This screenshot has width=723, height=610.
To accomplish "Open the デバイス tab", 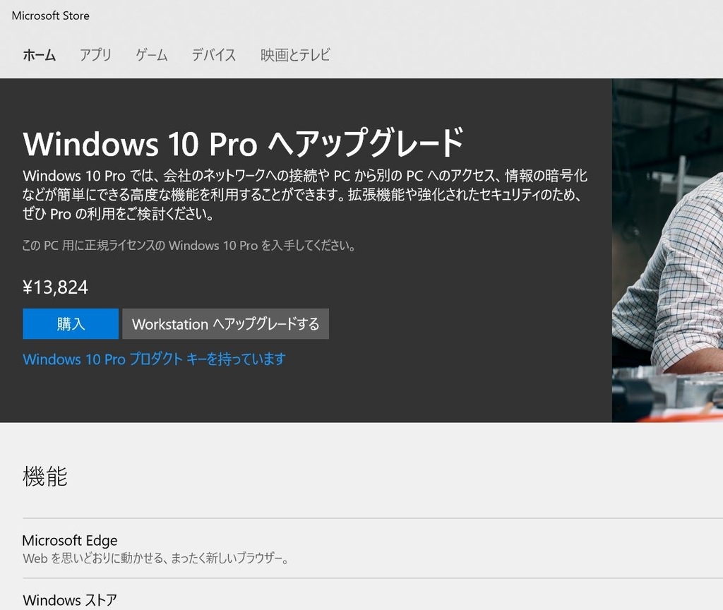I will click(213, 55).
